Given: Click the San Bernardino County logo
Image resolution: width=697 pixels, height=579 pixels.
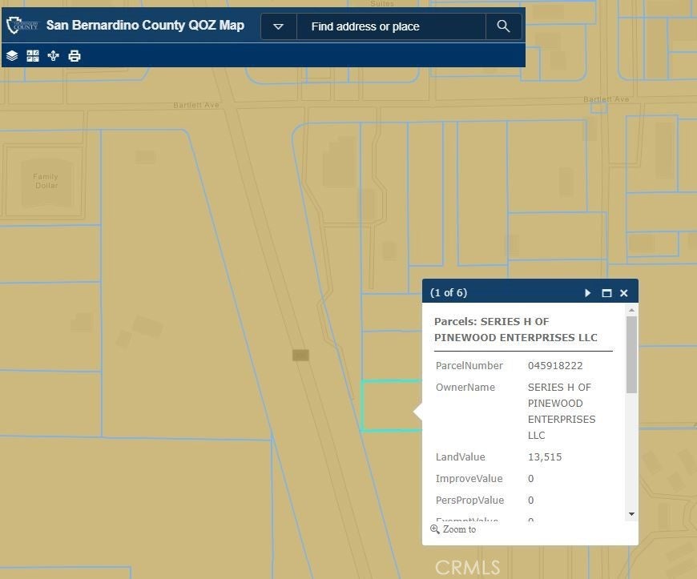Looking at the screenshot, I should tap(22, 26).
